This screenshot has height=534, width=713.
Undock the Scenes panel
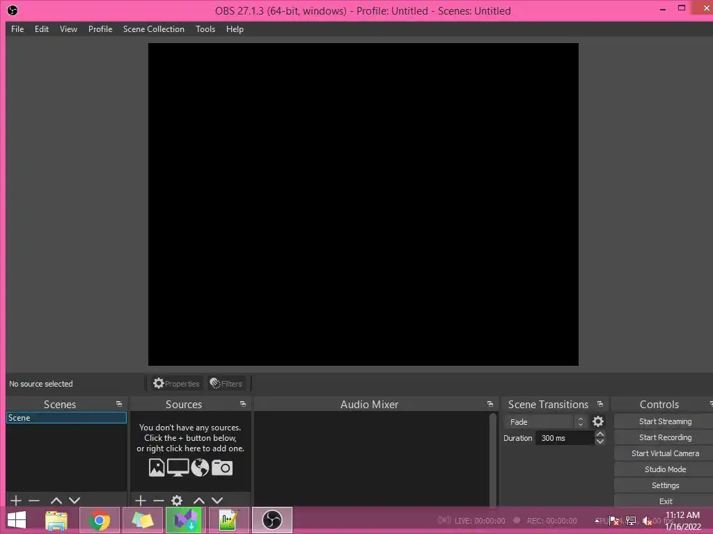tap(119, 404)
